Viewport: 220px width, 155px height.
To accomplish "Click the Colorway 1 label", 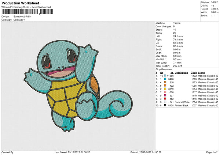I will point(18,19).
